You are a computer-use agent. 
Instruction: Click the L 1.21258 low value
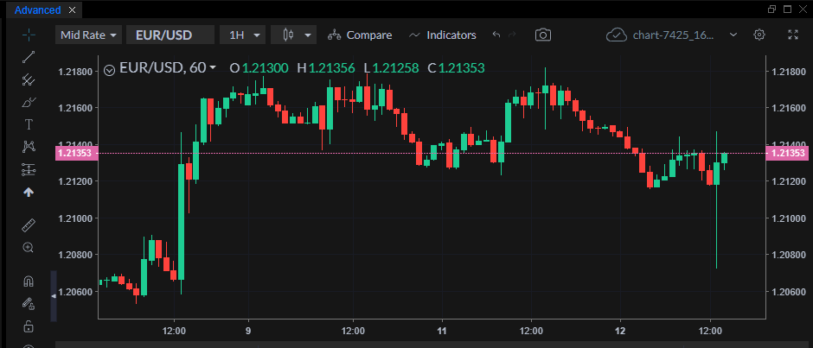tap(391, 68)
